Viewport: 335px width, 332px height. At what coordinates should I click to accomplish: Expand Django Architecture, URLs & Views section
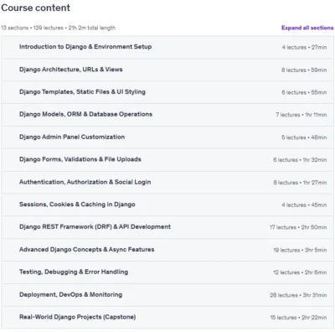tap(167, 70)
